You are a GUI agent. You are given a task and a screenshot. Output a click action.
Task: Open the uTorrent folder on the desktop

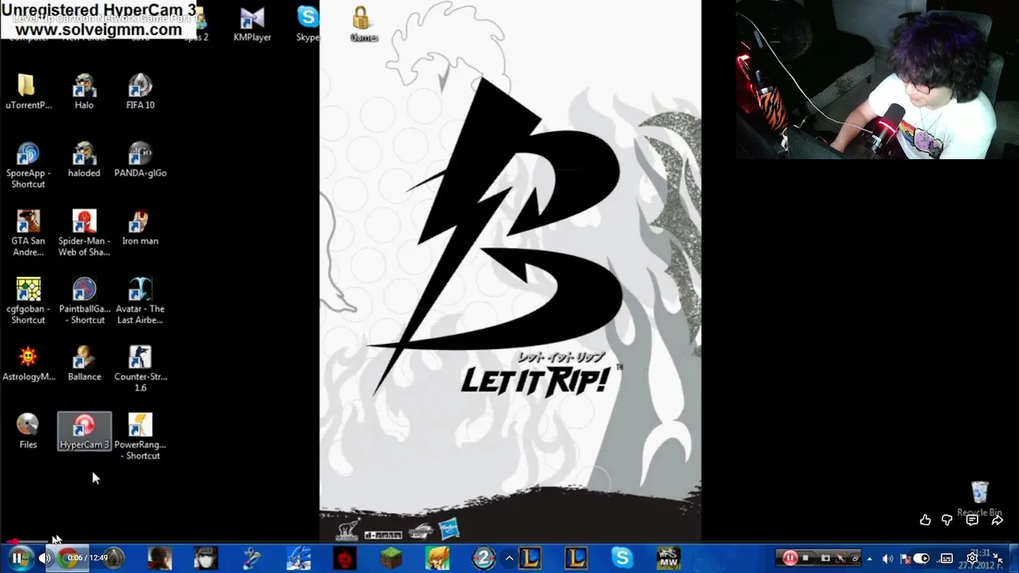click(28, 92)
